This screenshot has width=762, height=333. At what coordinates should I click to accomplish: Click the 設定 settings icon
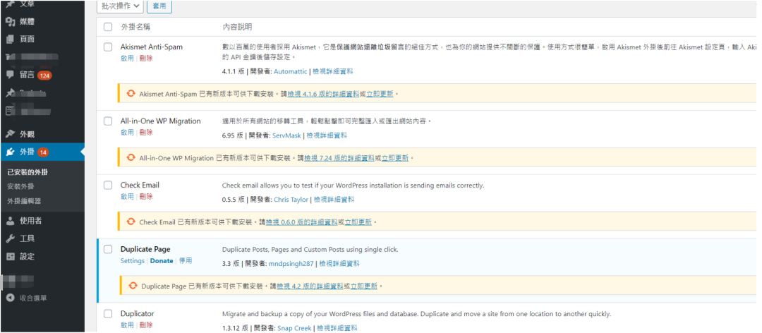pos(10,257)
